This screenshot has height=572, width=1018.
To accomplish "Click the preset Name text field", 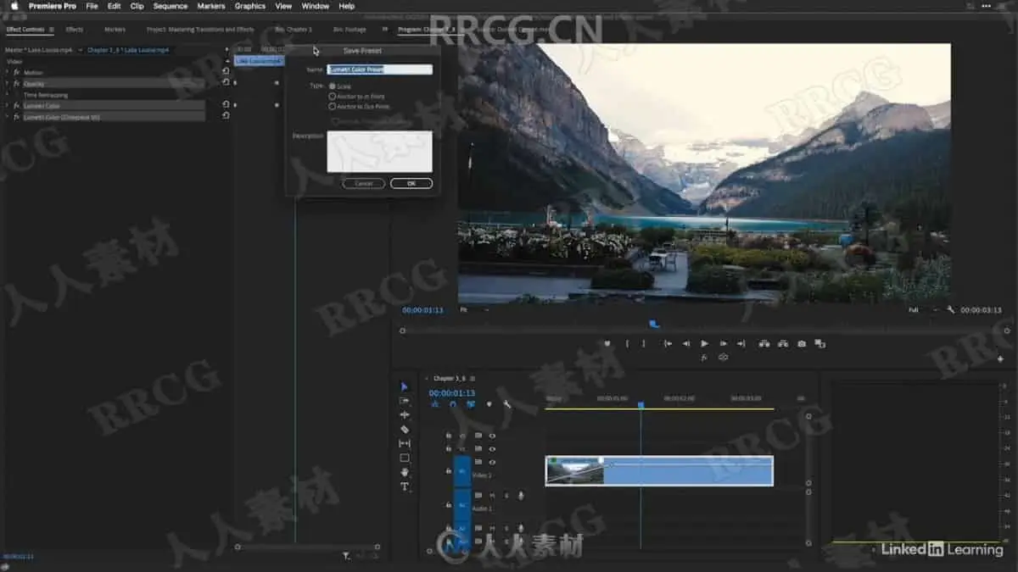I will point(379,69).
